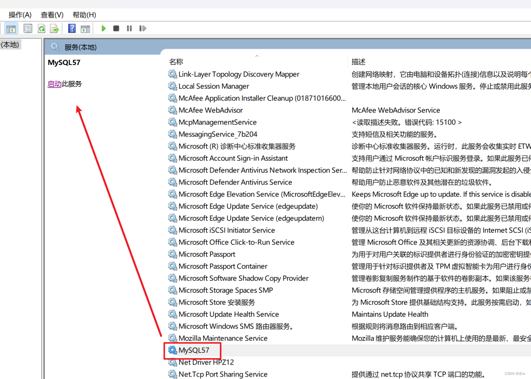
Task: Select McAfee WebAdvisor in the name column
Action: point(211,110)
